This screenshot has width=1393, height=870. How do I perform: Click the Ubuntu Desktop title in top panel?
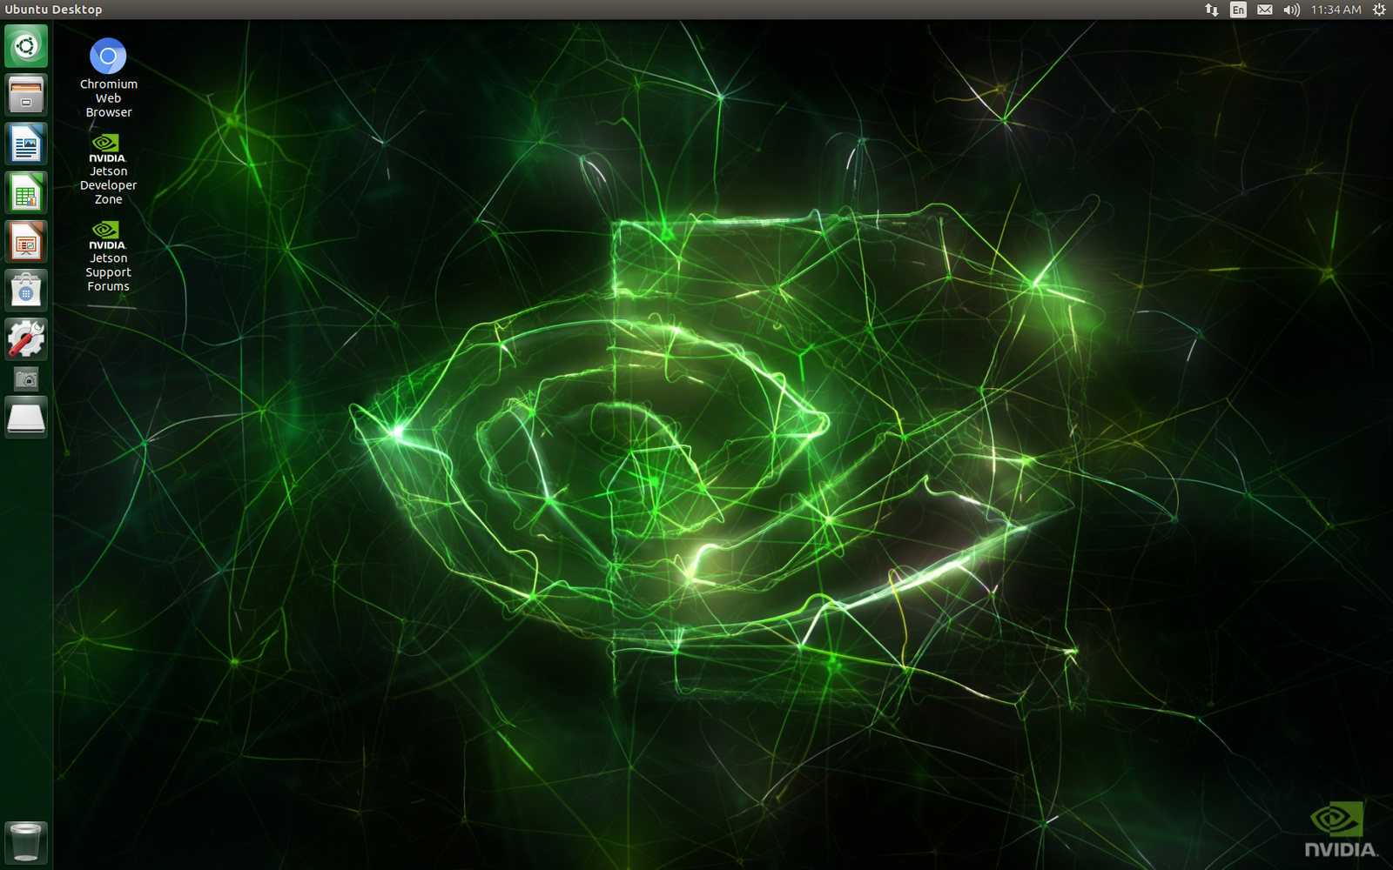click(53, 10)
